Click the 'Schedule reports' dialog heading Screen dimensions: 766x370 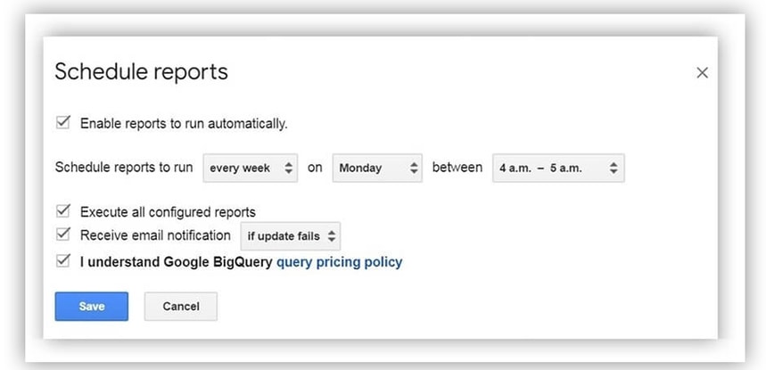pyautogui.click(x=141, y=71)
